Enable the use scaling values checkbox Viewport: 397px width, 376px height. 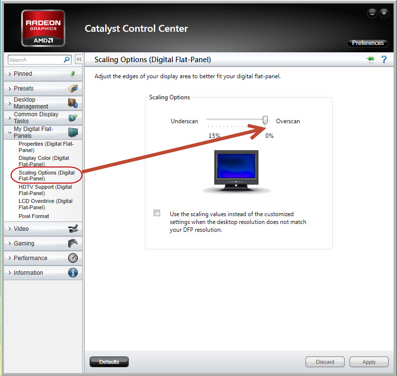click(x=157, y=213)
